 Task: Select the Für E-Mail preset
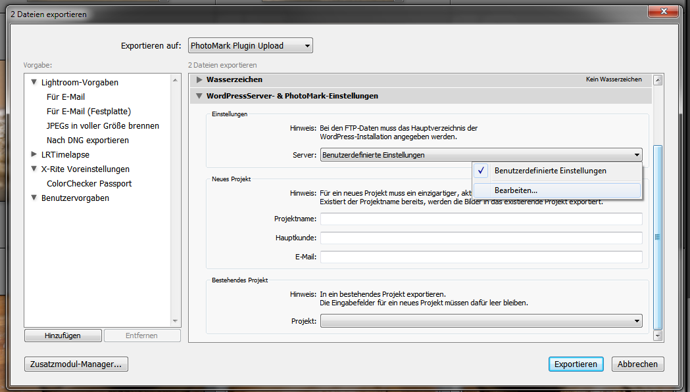pos(66,97)
